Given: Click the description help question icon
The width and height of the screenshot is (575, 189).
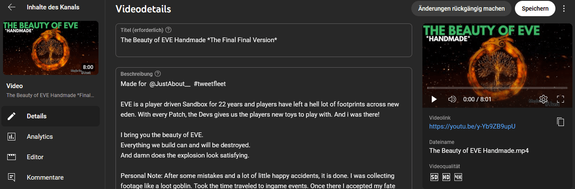Looking at the screenshot, I should [x=158, y=74].
